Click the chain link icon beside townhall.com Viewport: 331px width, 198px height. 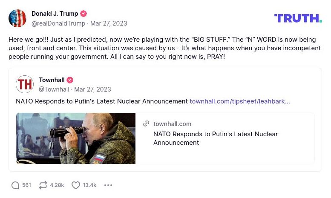(x=146, y=124)
